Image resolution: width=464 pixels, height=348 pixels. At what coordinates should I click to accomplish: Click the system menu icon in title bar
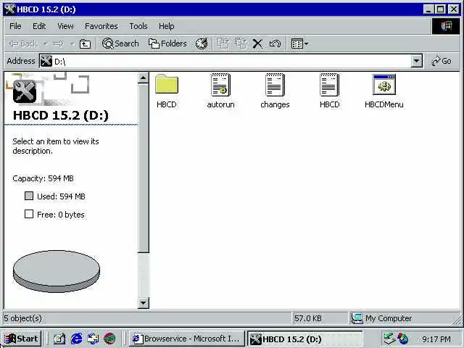10,9
